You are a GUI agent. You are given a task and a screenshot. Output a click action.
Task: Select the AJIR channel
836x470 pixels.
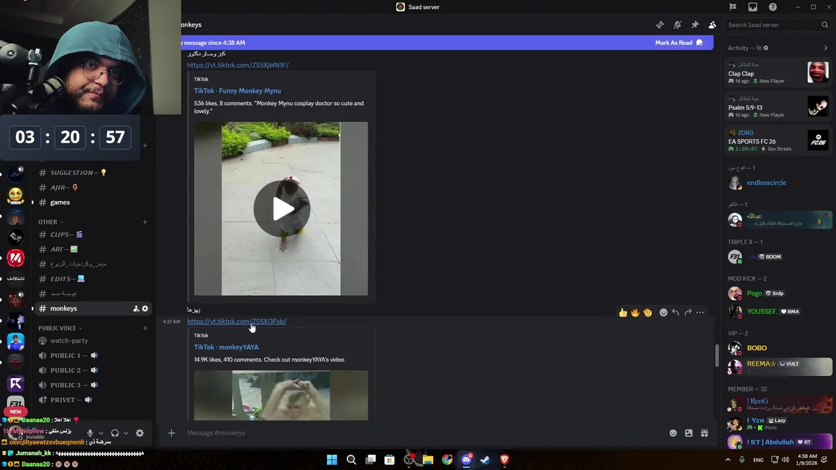click(91, 188)
